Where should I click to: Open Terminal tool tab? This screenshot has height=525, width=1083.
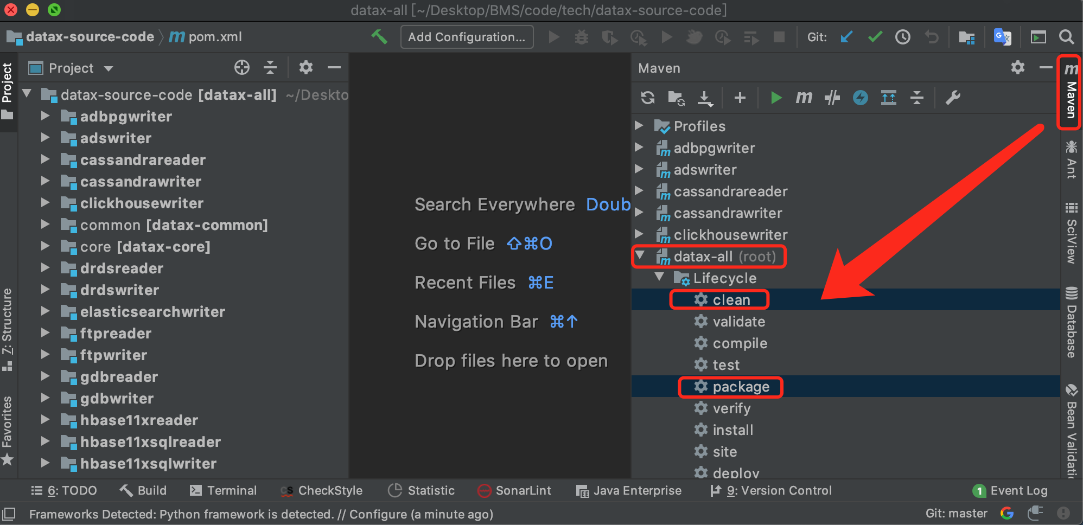223,490
